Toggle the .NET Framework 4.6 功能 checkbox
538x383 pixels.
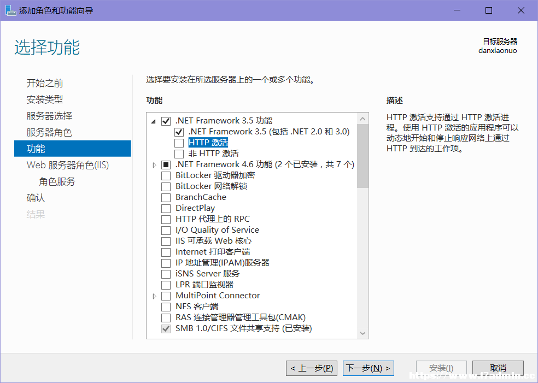[x=166, y=164]
